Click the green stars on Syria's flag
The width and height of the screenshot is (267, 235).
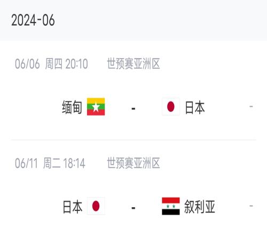coord(171,206)
